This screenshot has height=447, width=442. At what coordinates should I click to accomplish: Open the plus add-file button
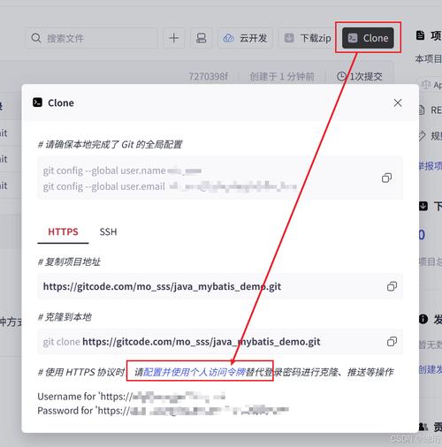coord(174,38)
